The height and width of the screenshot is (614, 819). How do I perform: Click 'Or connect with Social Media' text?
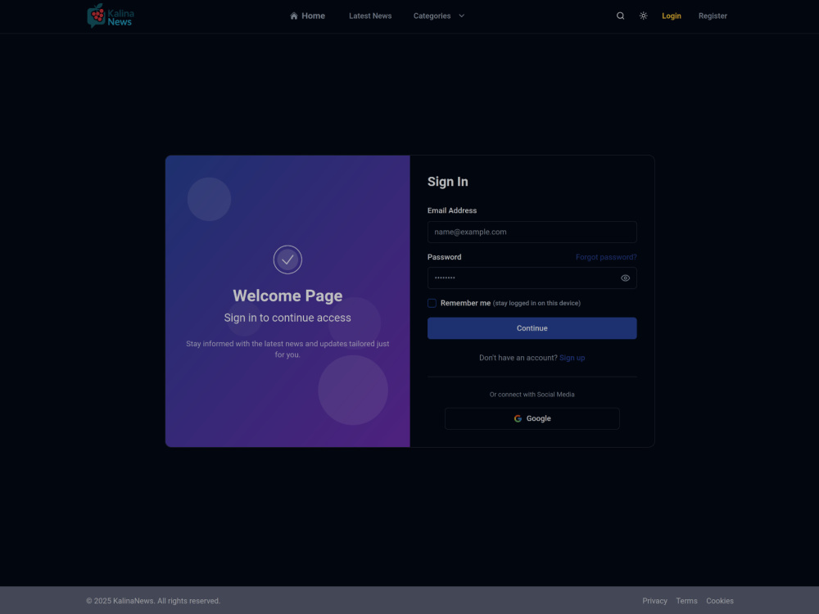click(x=532, y=395)
